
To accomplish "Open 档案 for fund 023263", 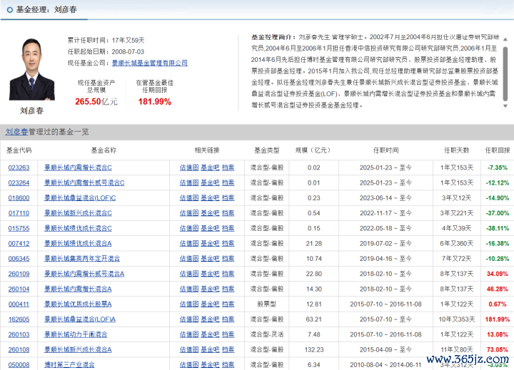I will tap(228, 168).
